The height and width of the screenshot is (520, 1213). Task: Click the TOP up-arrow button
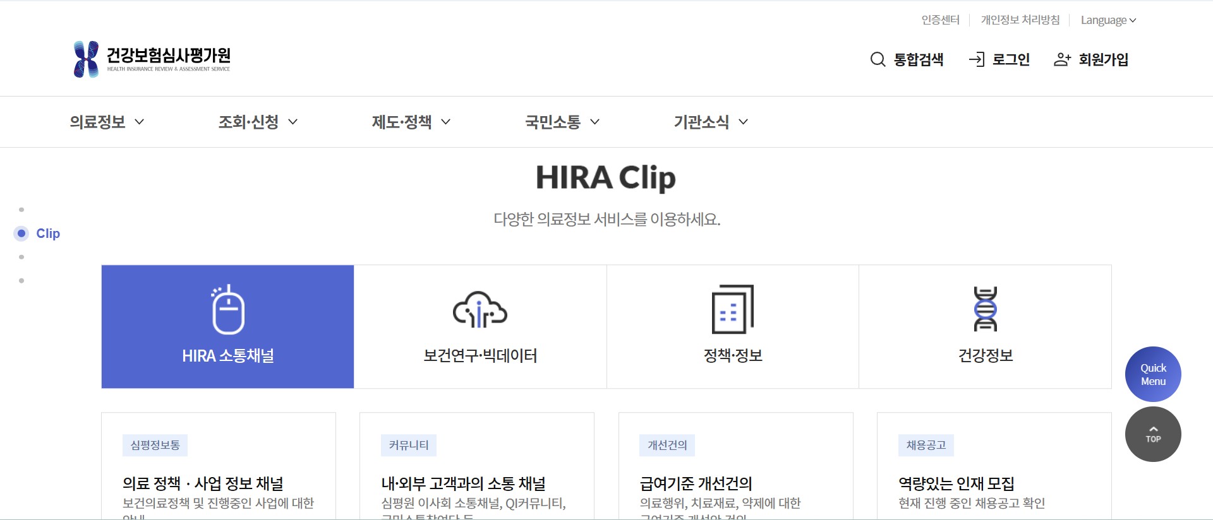click(1153, 434)
